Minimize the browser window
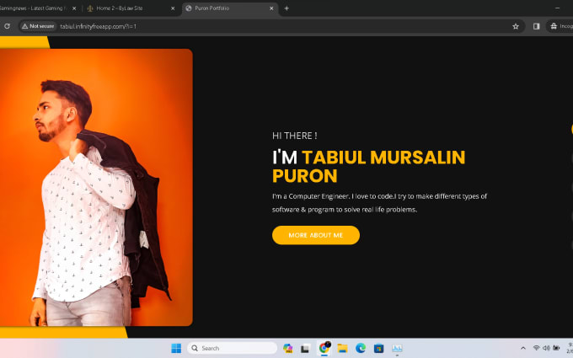573x358 pixels. click(x=557, y=8)
